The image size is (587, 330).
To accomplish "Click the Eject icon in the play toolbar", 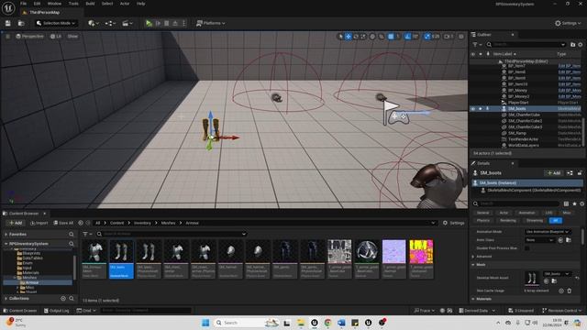I will (x=175, y=23).
